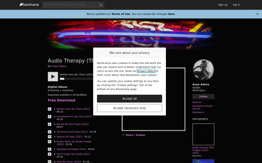Click the Anya Adora round profile photo

pyautogui.click(x=203, y=70)
